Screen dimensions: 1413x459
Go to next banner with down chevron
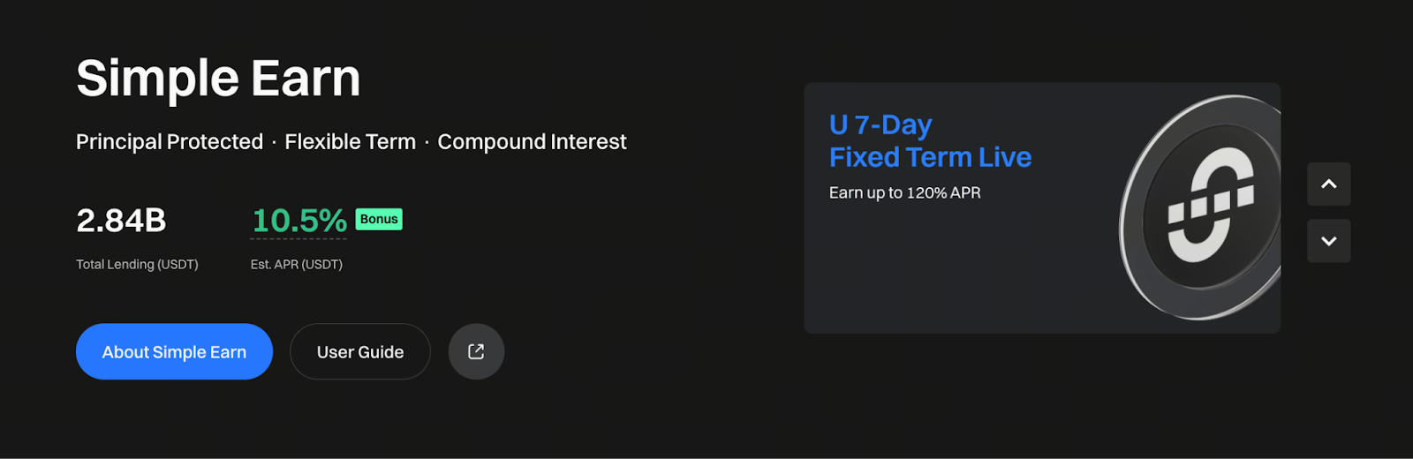(x=1328, y=241)
